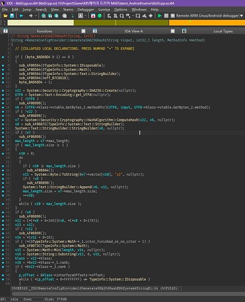Open the Debugger menu
The height and width of the screenshot is (302, 245).
[86, 10]
